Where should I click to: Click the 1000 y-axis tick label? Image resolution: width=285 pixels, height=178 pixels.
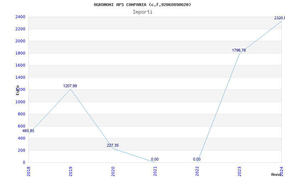click(20, 102)
